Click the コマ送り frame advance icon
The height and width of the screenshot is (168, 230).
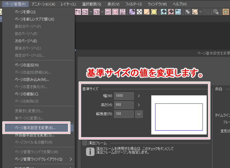(x=123, y=12)
